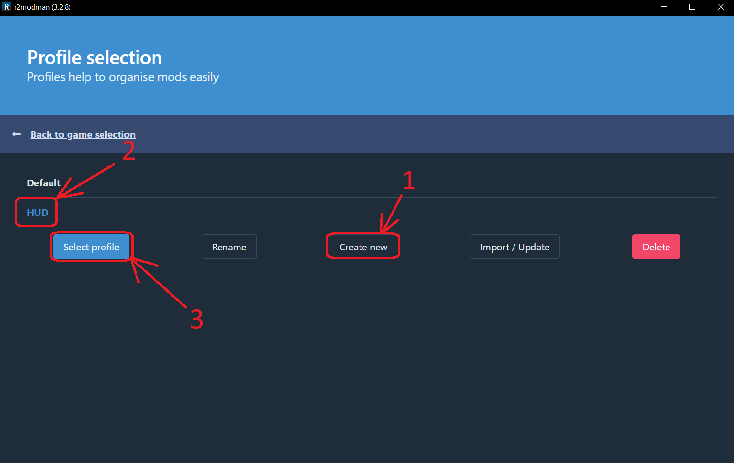
Task: Click the Select profile button
Action: coord(91,247)
